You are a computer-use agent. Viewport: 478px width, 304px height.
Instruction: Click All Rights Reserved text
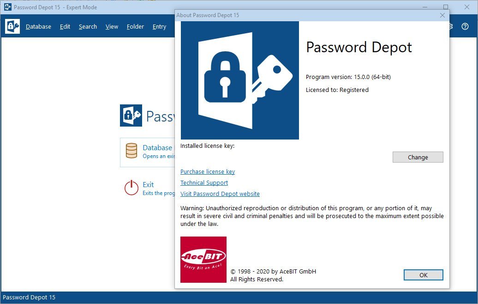pos(257,279)
